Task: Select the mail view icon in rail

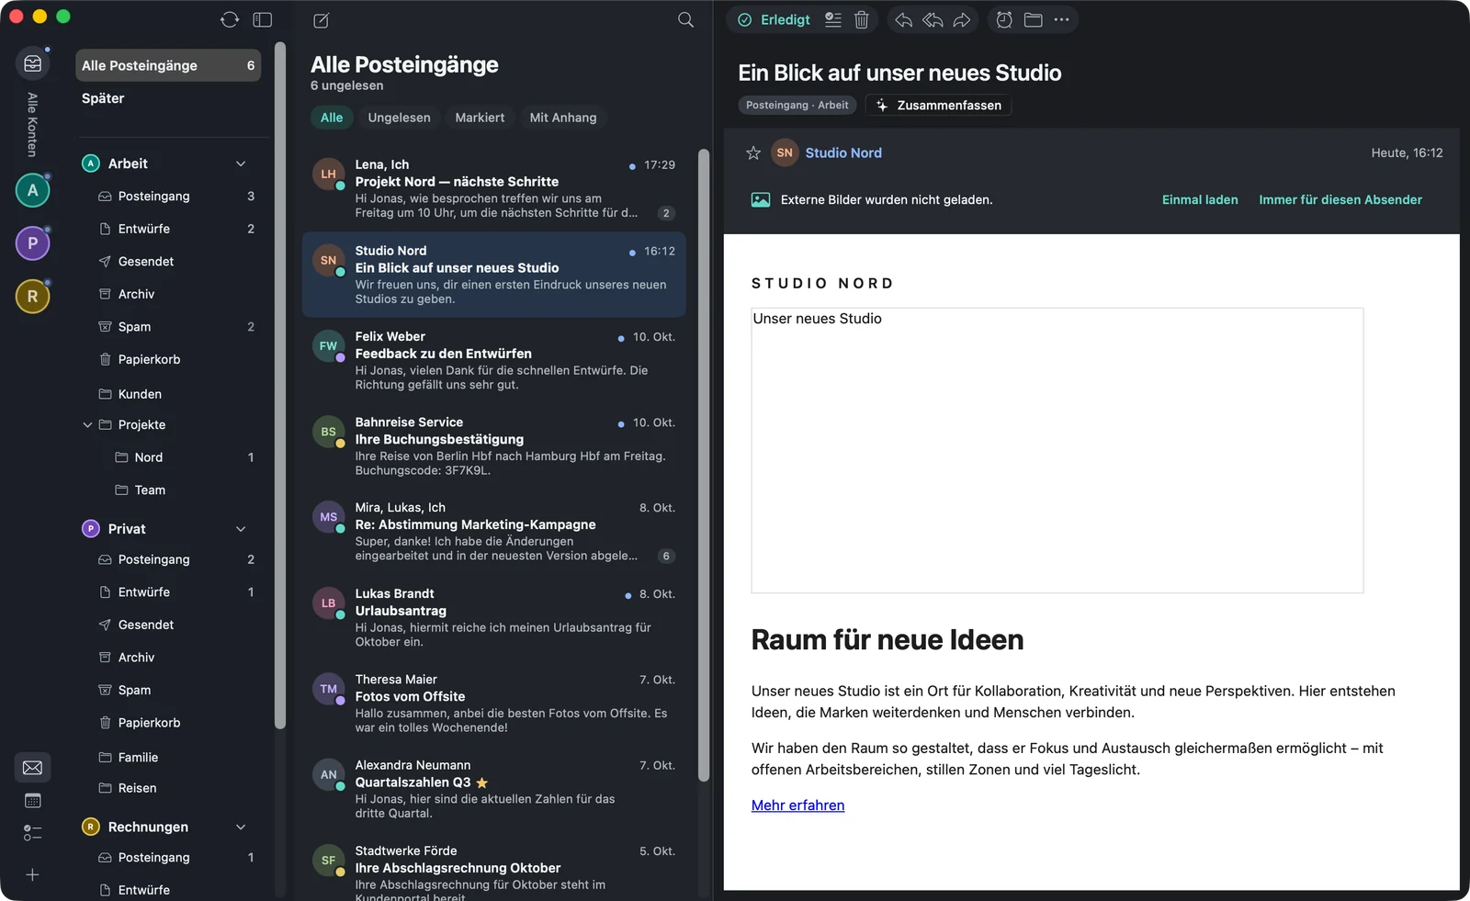Action: click(x=32, y=768)
